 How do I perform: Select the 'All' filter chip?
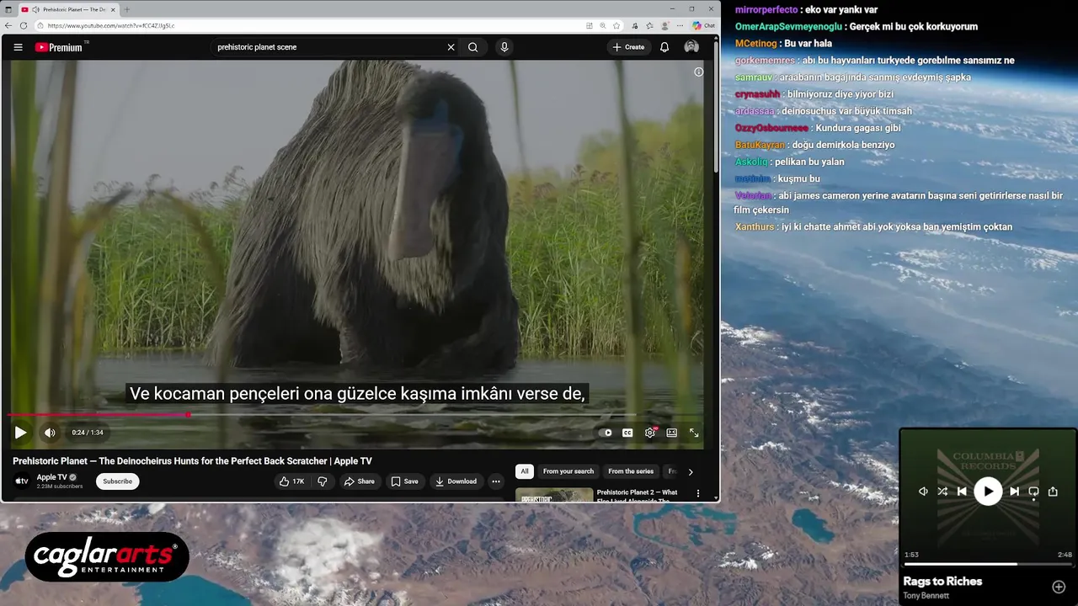pos(525,471)
